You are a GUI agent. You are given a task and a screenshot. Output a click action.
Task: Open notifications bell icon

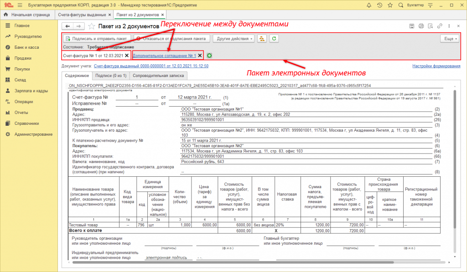point(368,5)
